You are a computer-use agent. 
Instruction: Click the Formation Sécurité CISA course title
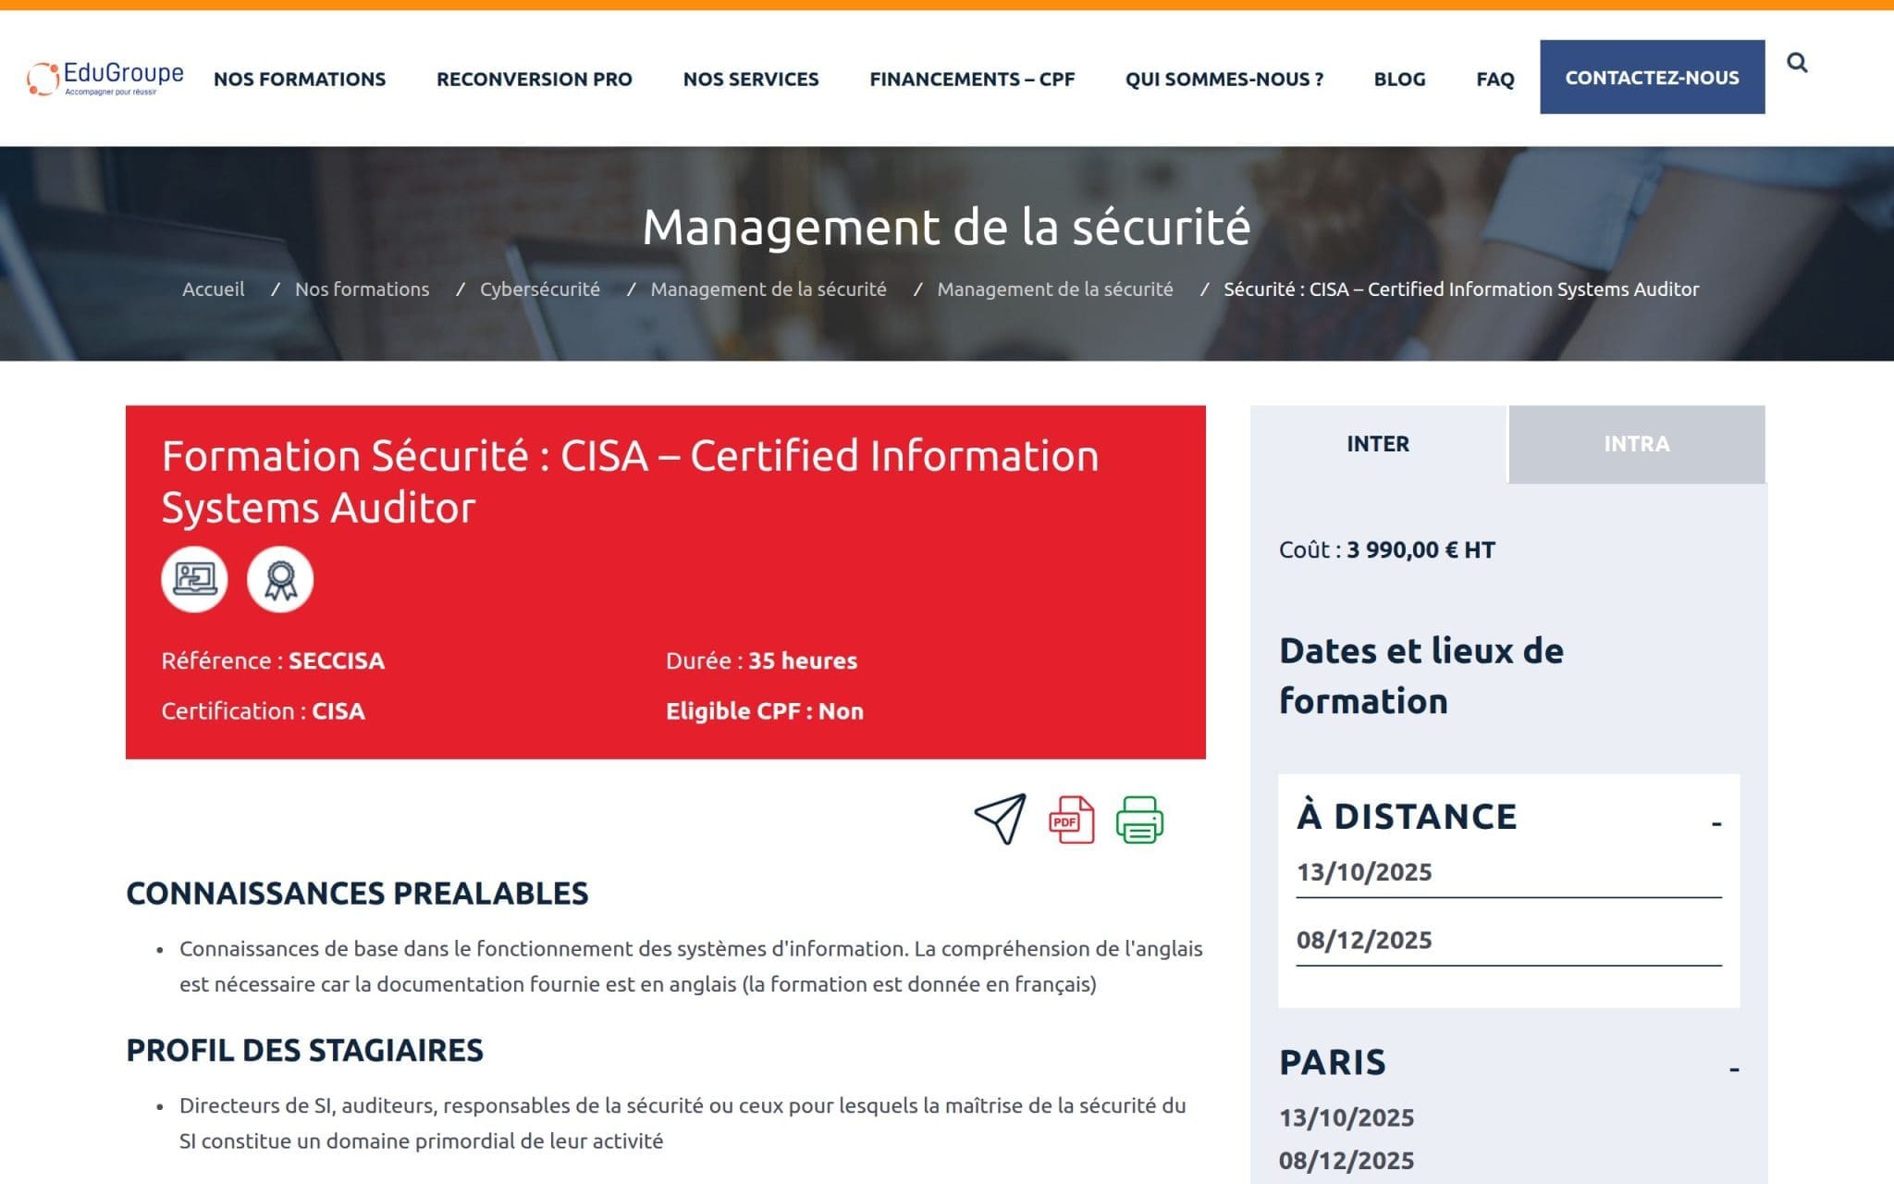point(630,482)
